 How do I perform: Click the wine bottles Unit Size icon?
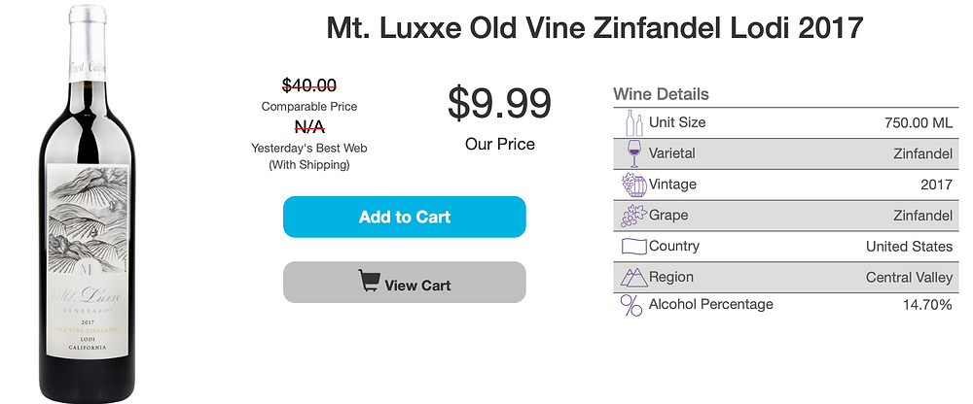coord(633,122)
